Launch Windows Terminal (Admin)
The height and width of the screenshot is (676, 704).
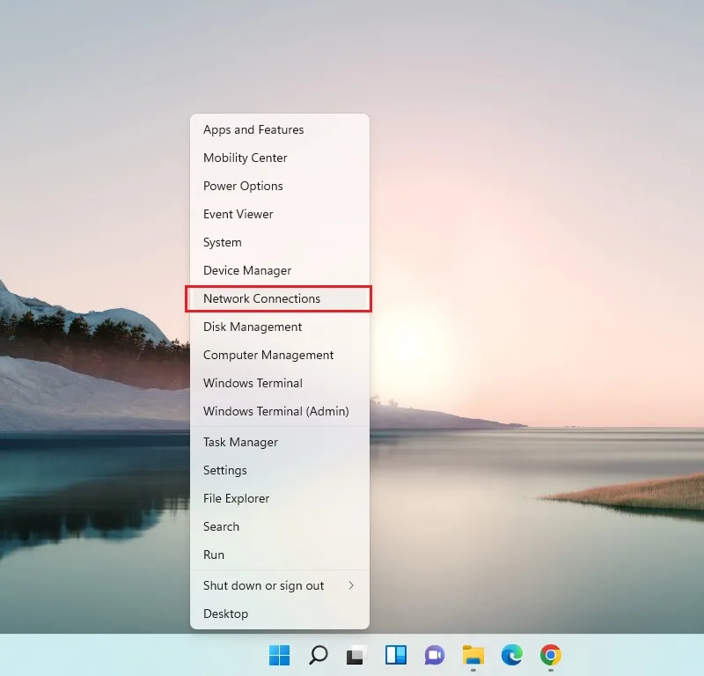(x=280, y=411)
